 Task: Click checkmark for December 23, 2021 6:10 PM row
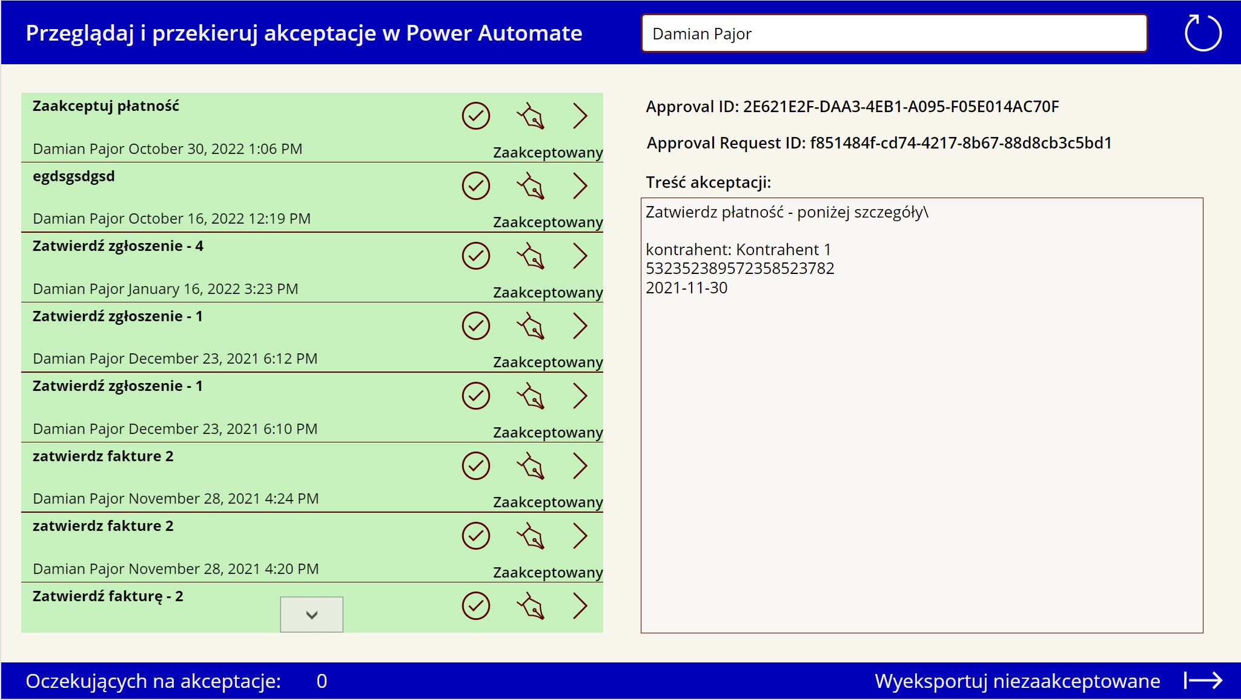476,396
